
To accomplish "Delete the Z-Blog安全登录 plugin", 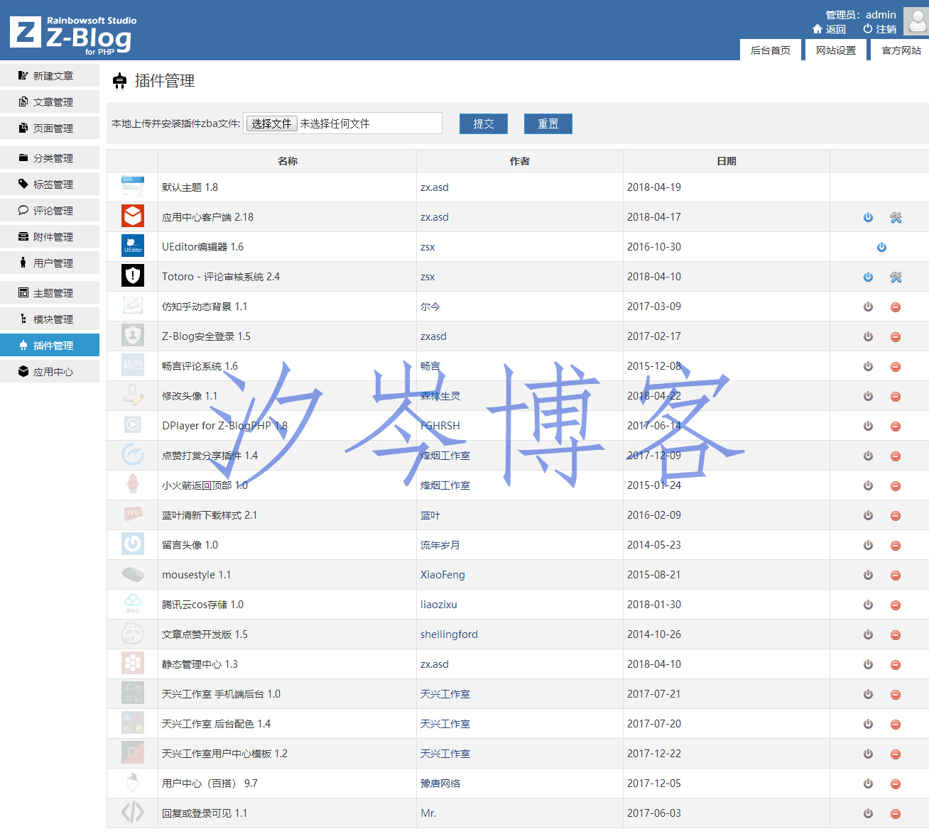I will click(896, 337).
